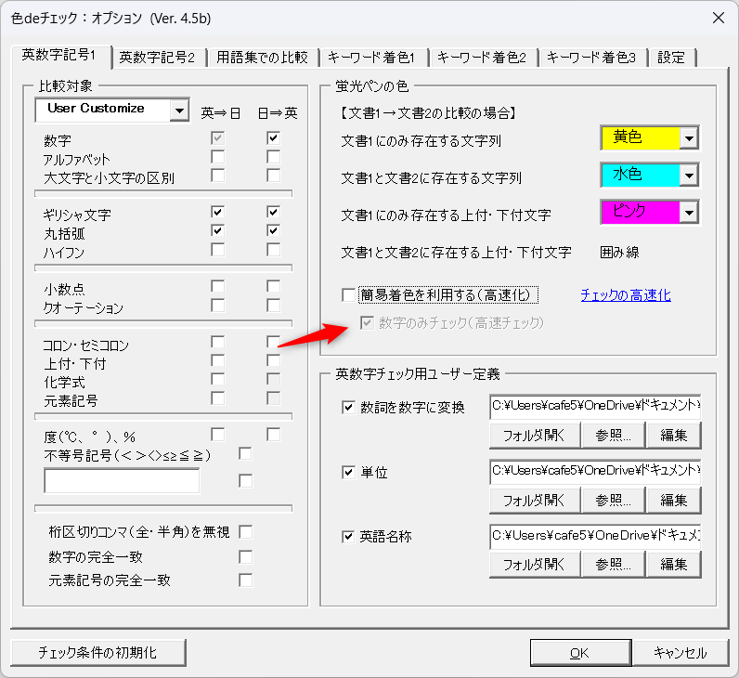Click 編集 button for 英語名称
The height and width of the screenshot is (678, 739).
pos(673,564)
